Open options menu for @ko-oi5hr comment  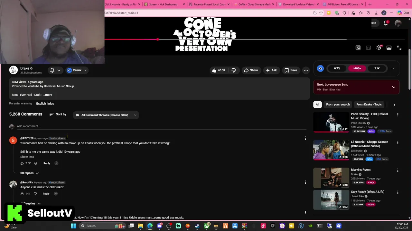point(305,183)
